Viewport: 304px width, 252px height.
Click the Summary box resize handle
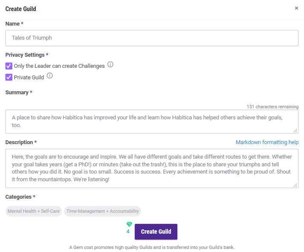point(295,130)
